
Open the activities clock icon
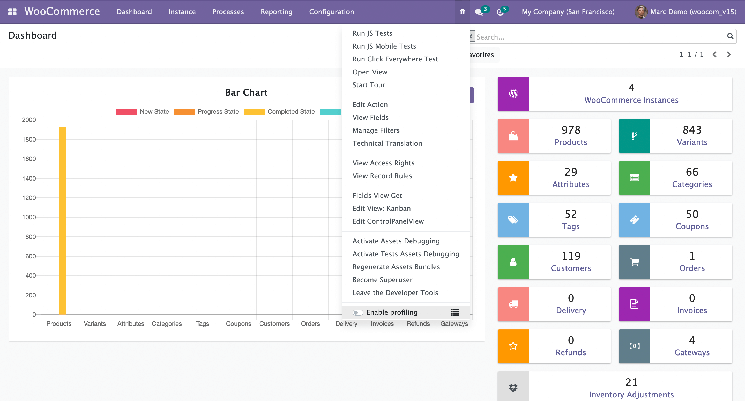pyautogui.click(x=500, y=12)
